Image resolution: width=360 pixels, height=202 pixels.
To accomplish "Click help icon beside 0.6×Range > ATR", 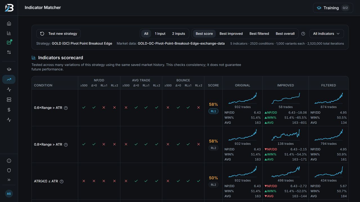I will [66, 108].
